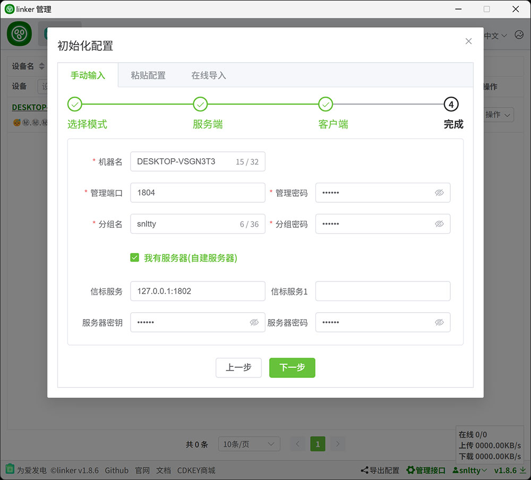Image resolution: width=531 pixels, height=480 pixels.
Task: Click the linker logo icon in header
Action: (20, 33)
